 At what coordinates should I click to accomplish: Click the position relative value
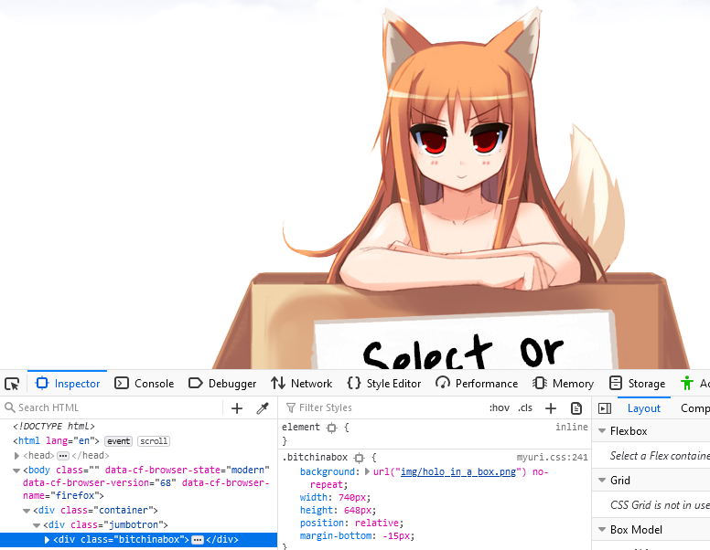coord(377,523)
